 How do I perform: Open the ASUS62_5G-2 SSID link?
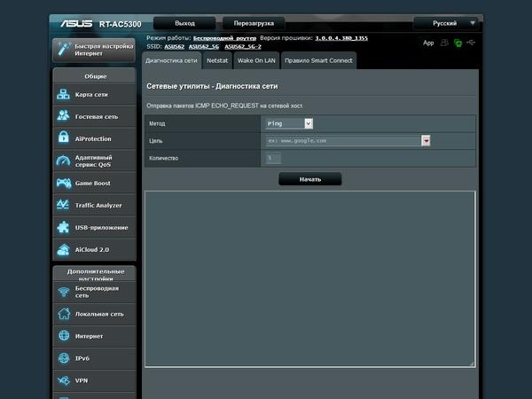[243, 47]
